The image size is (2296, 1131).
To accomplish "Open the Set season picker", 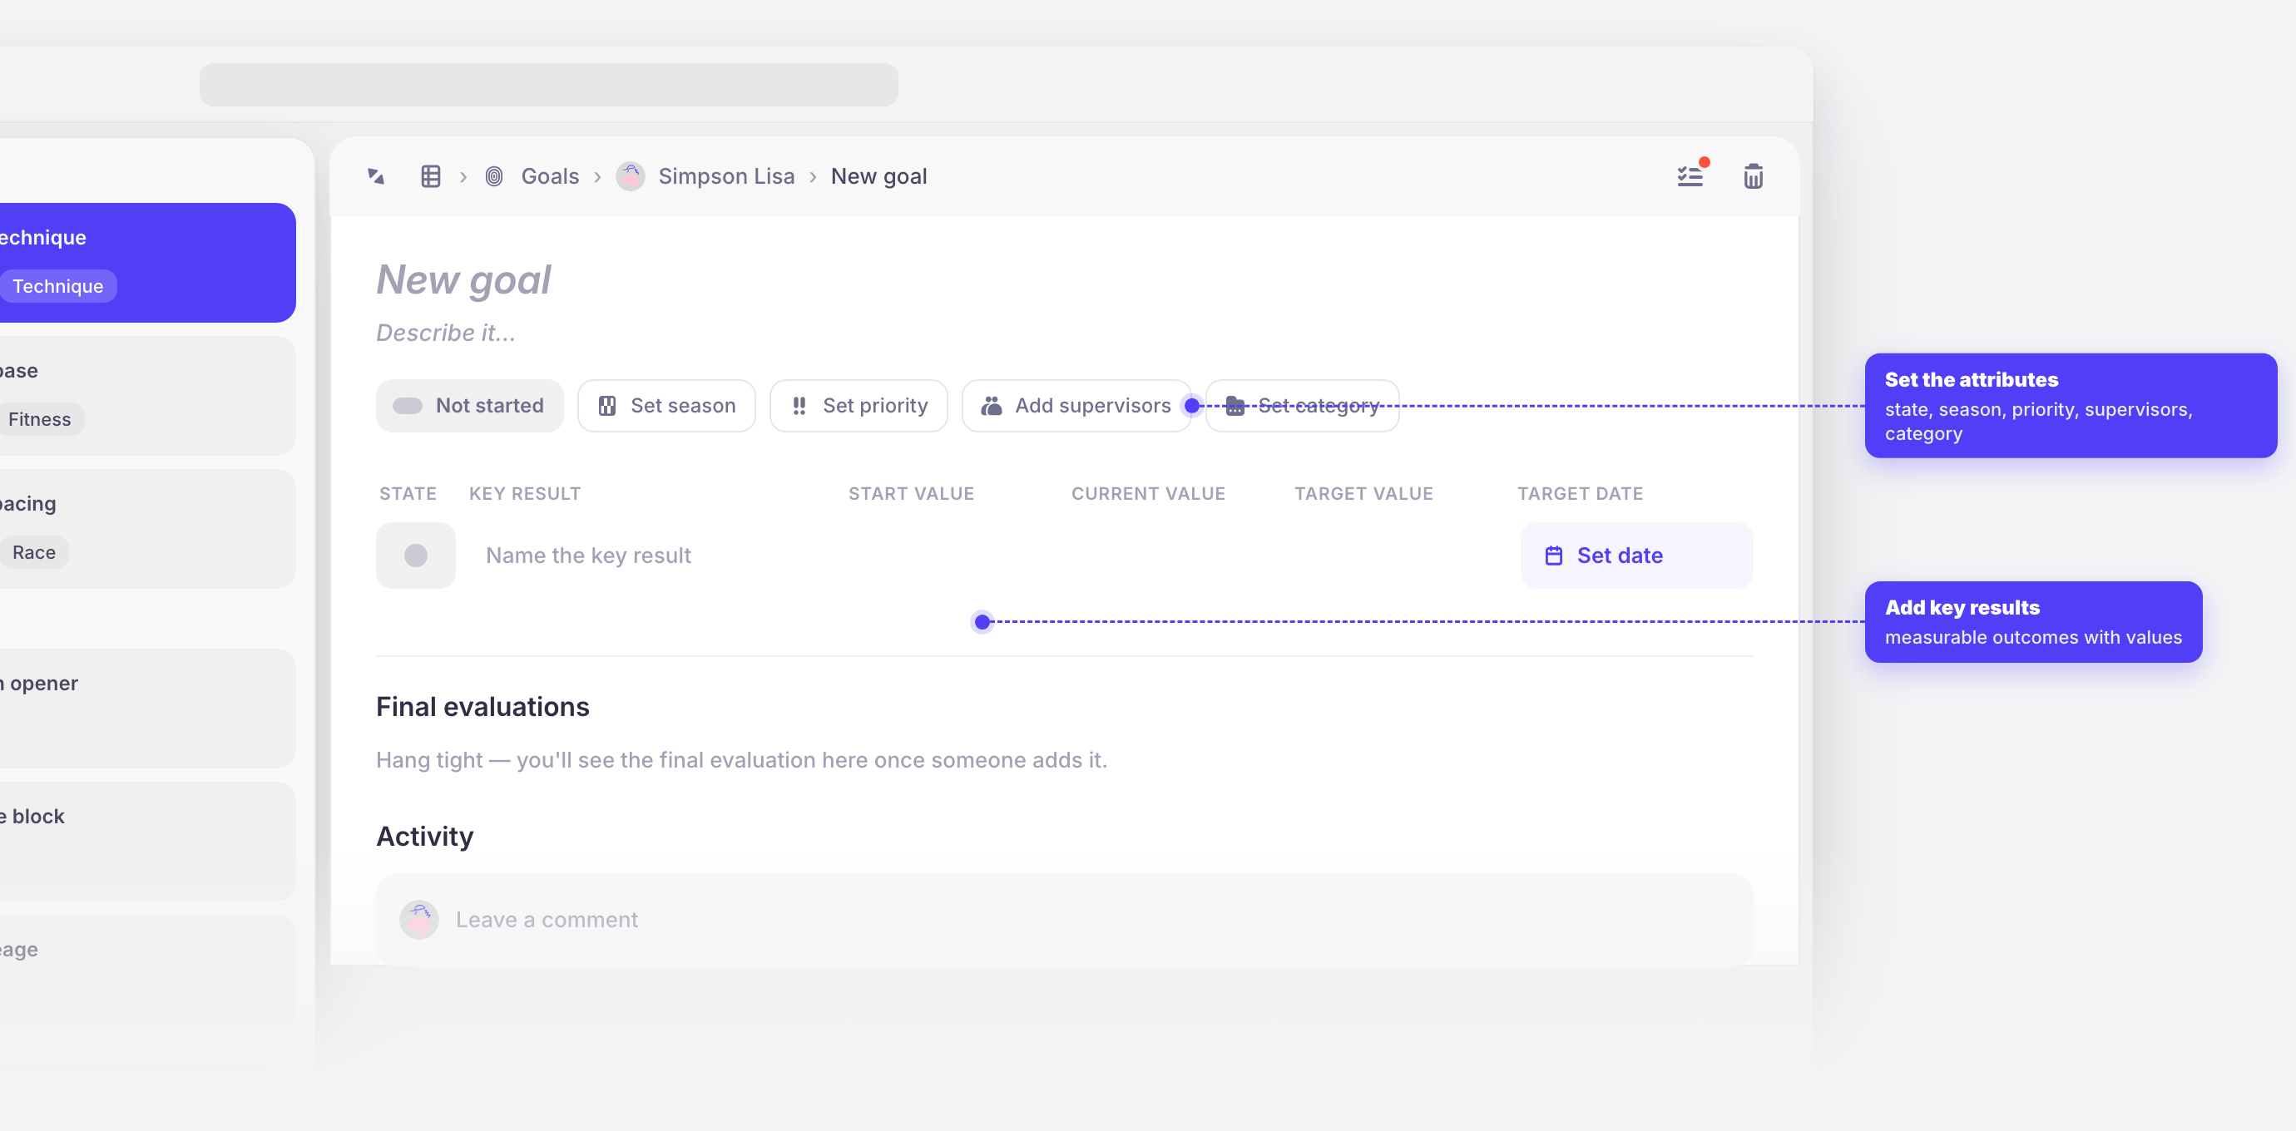I will pos(666,406).
